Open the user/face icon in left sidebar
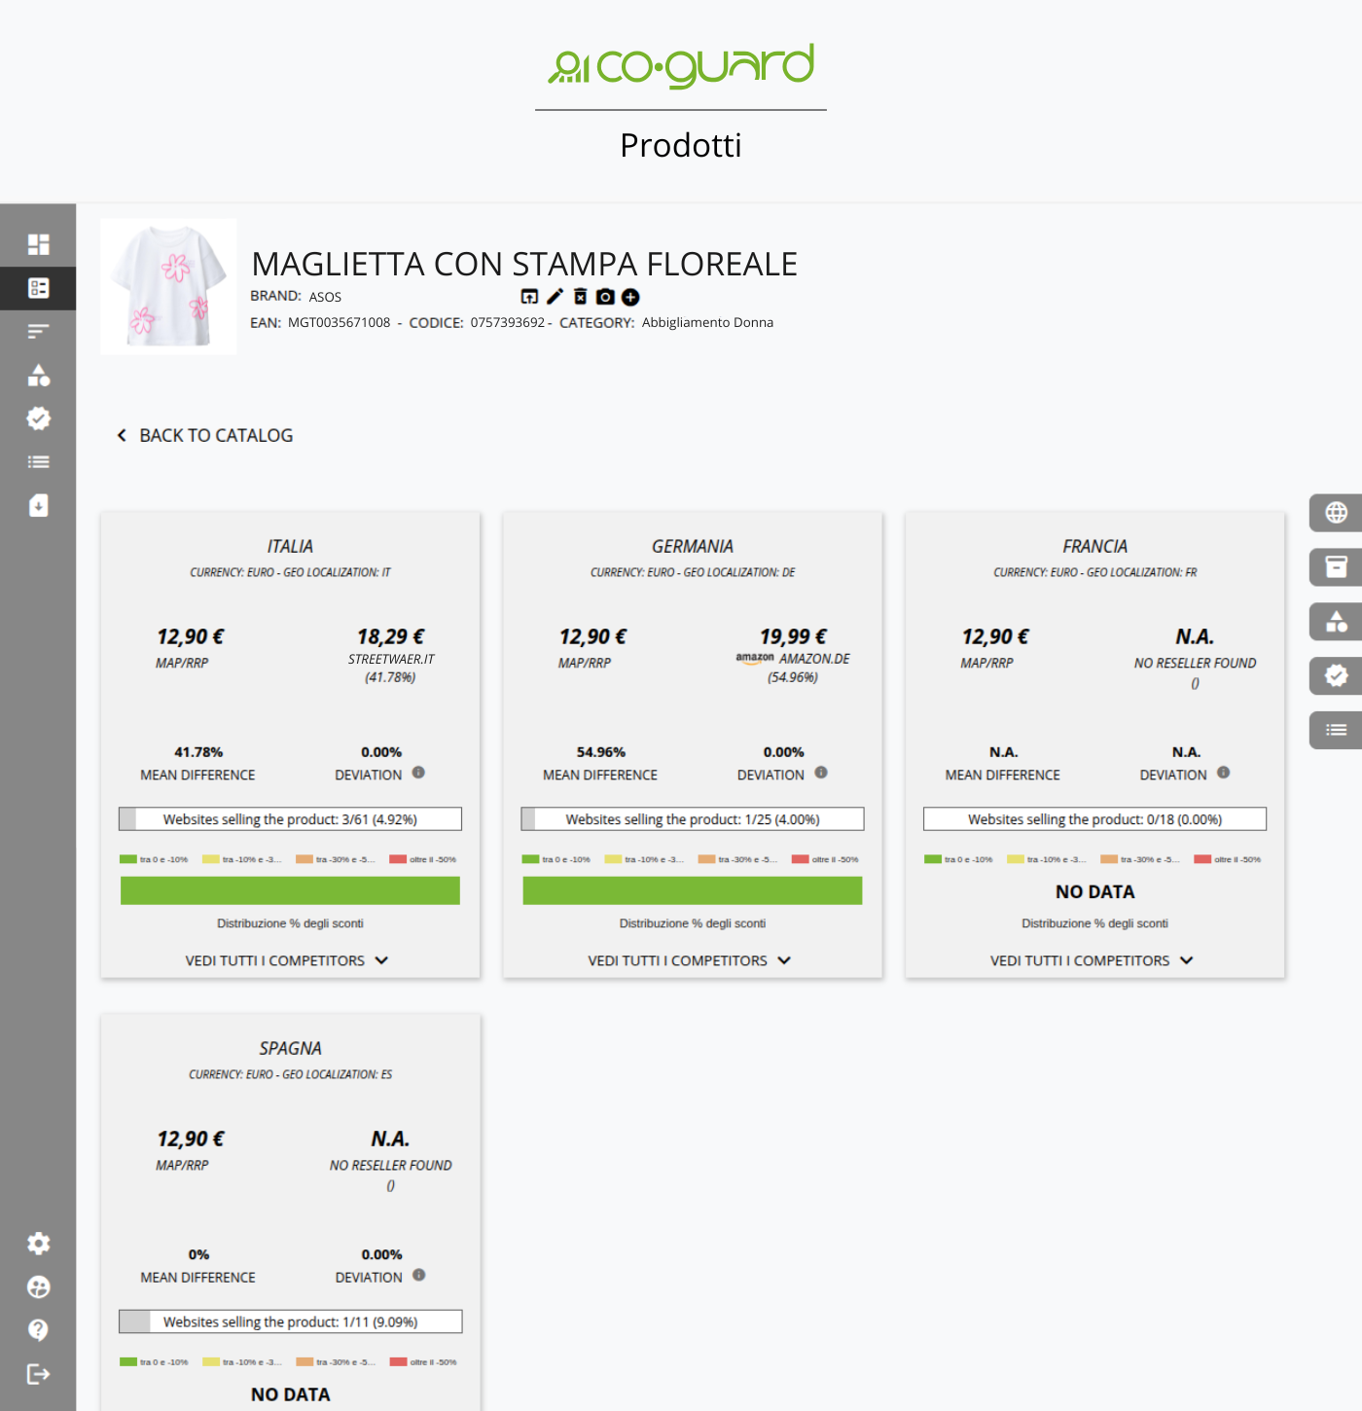 pos(38,1287)
